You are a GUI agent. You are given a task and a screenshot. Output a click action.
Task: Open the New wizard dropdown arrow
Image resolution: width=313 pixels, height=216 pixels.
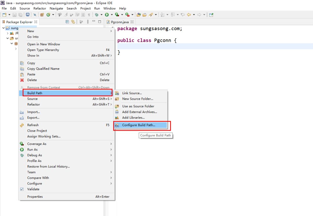[9, 15]
